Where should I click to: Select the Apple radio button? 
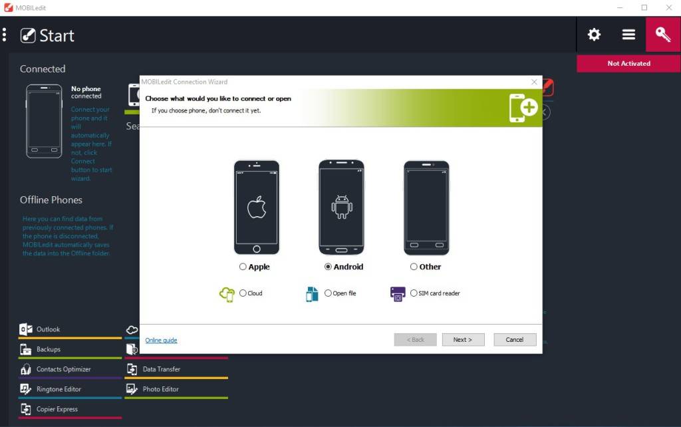tap(243, 267)
